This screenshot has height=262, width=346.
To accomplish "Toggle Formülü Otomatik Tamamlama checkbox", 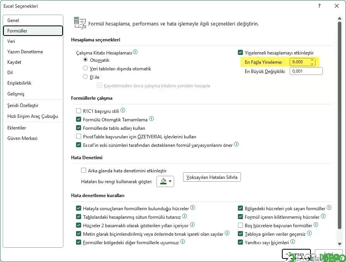I will tap(78, 119).
